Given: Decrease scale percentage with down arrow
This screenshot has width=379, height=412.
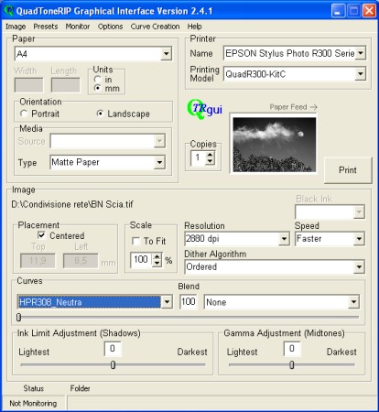Looking at the screenshot, I should click(157, 263).
